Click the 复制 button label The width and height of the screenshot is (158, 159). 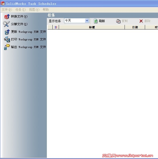click(x=125, y=21)
